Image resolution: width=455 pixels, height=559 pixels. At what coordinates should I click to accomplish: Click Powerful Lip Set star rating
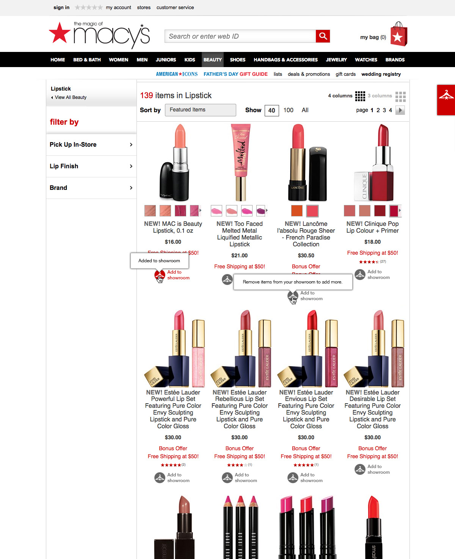[x=171, y=465]
